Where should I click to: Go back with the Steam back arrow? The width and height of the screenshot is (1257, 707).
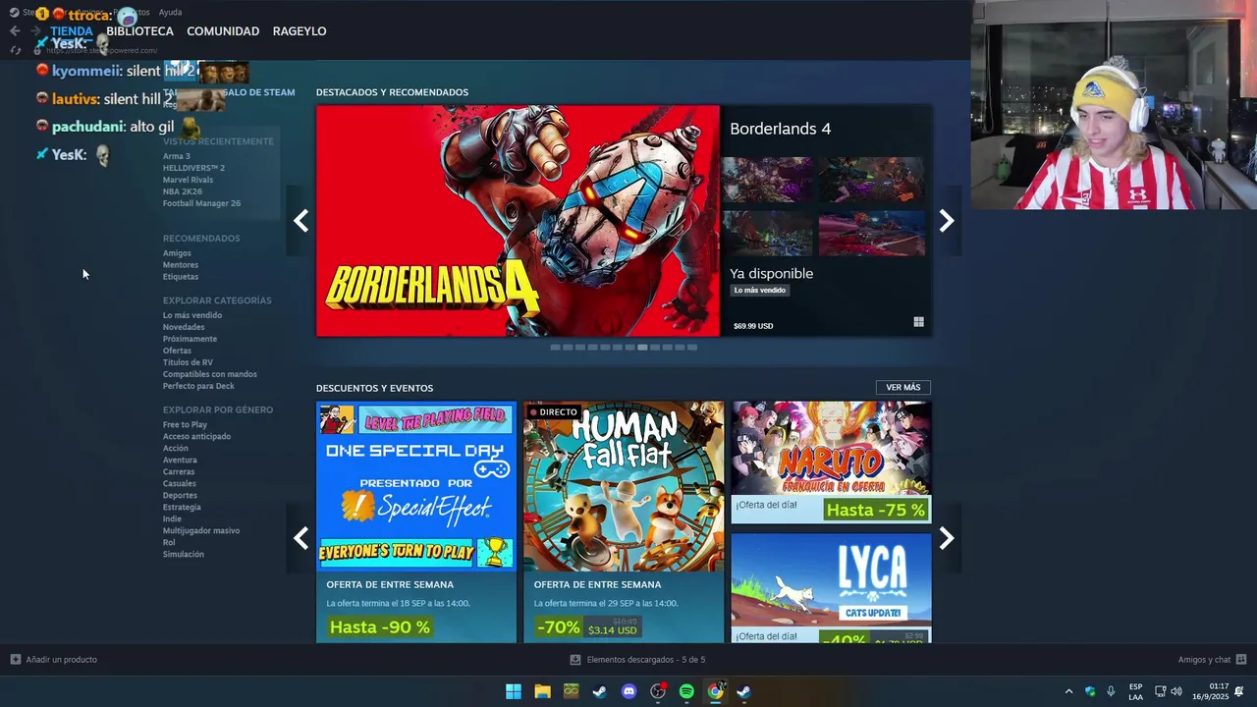pyautogui.click(x=15, y=31)
